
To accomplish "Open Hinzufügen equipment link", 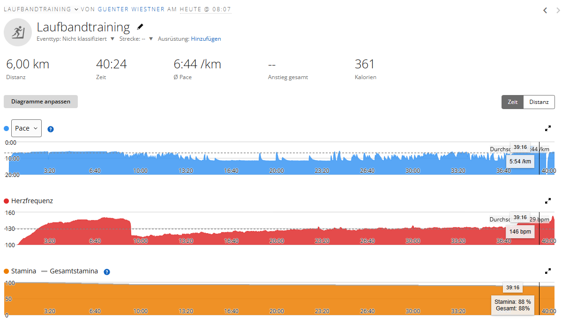I will pos(206,39).
